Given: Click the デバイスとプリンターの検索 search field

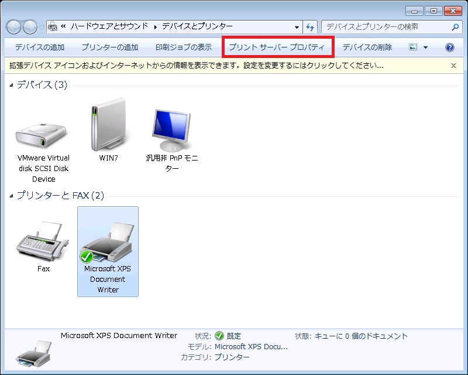Looking at the screenshot, I should pos(386,27).
